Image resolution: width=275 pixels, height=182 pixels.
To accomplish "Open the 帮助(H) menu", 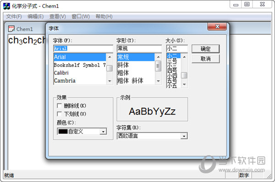I will (x=104, y=17).
